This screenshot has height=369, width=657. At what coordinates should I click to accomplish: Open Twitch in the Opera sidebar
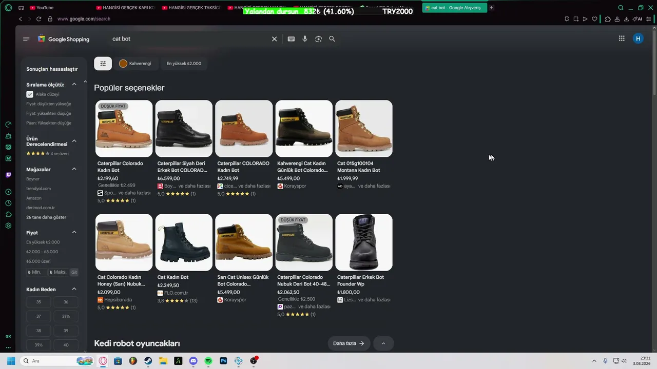point(8,175)
